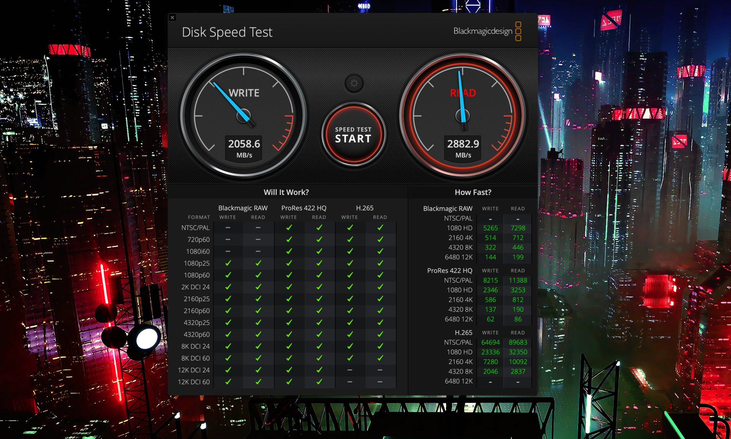Screen dimensions: 731x439
Task: Click the ProRes 1080 HD write value 2346
Action: pos(490,290)
